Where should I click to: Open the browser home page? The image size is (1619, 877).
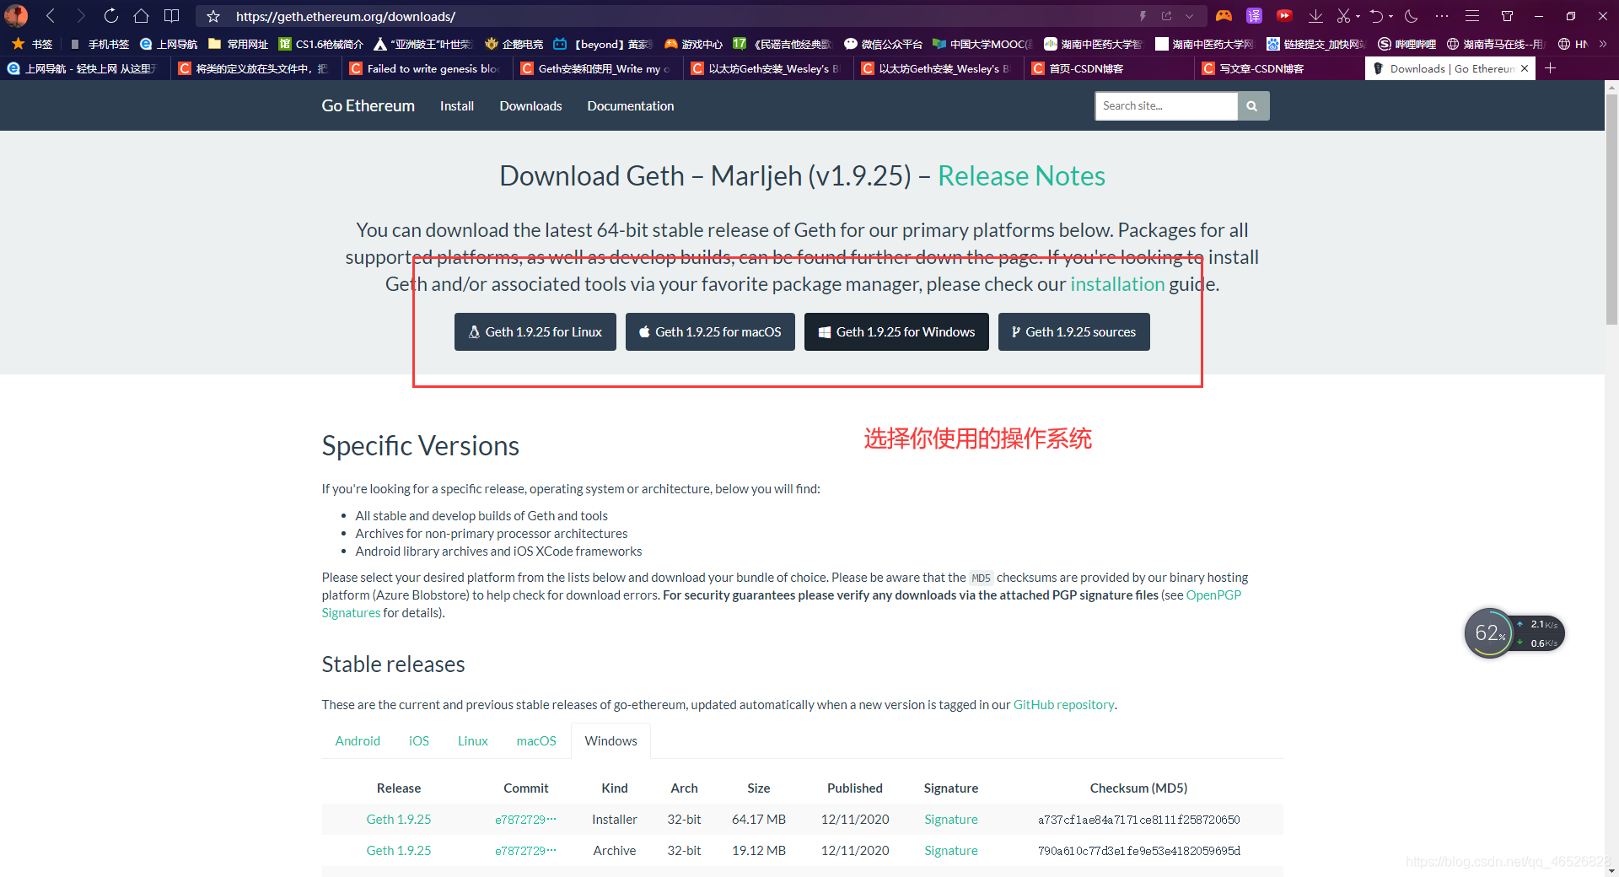point(142,16)
